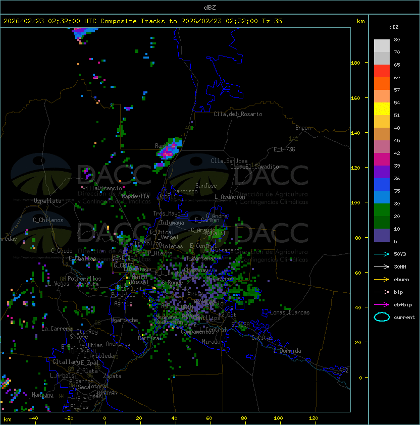Click the cyan current ellipse in legend

click(382, 317)
